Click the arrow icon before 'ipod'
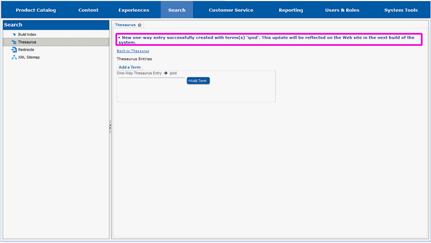431x243 pixels. pos(166,73)
